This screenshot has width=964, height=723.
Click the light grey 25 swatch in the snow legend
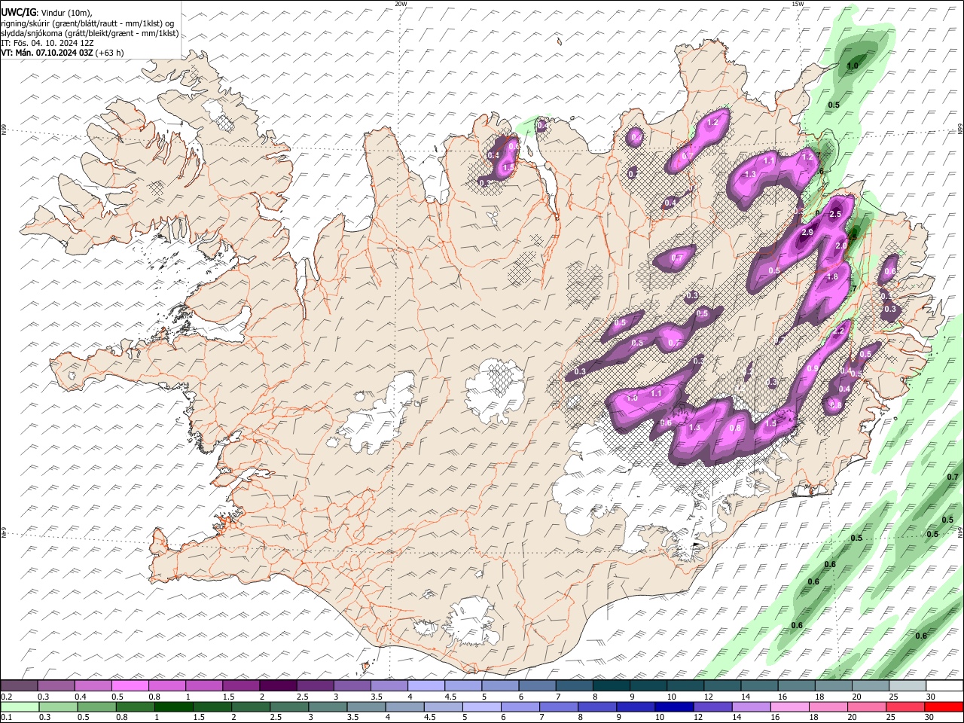(x=908, y=686)
